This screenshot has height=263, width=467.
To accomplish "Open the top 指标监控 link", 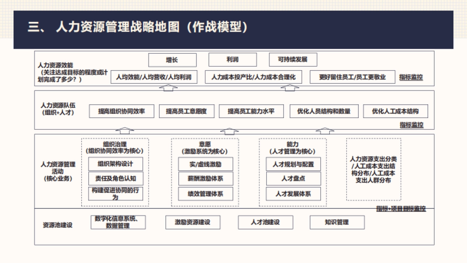I will click(411, 77).
